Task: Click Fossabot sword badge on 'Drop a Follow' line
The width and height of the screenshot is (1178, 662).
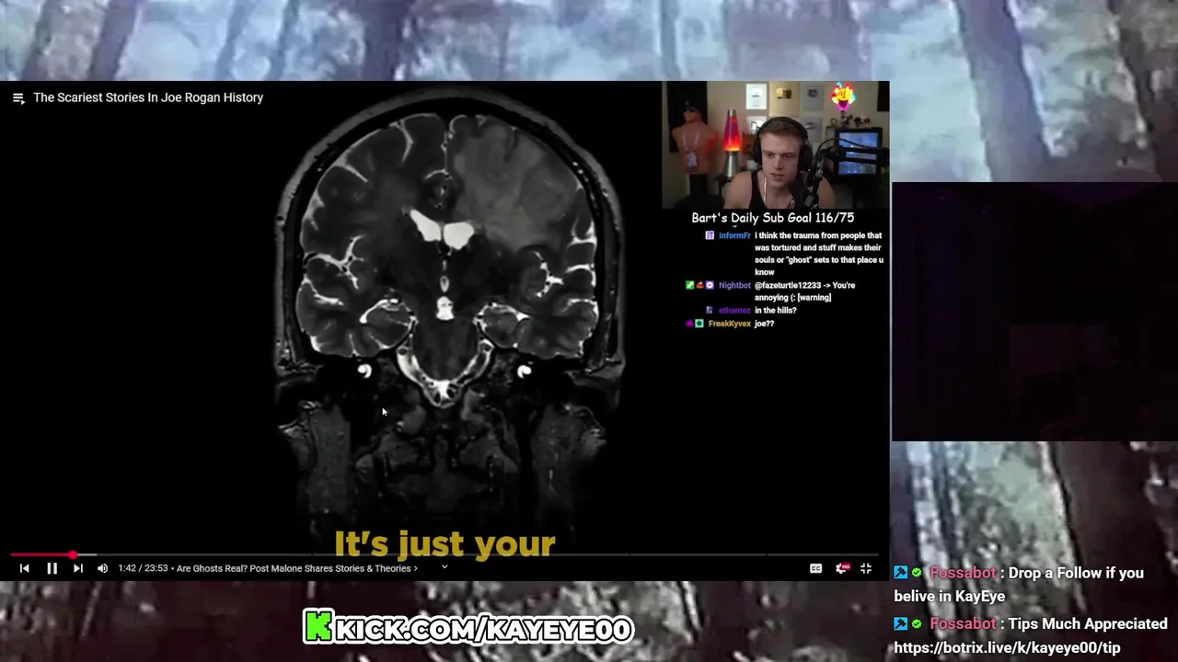Action: [x=901, y=573]
